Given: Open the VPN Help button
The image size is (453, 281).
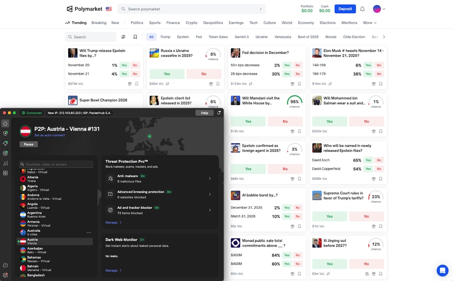Looking at the screenshot, I should 204,113.
